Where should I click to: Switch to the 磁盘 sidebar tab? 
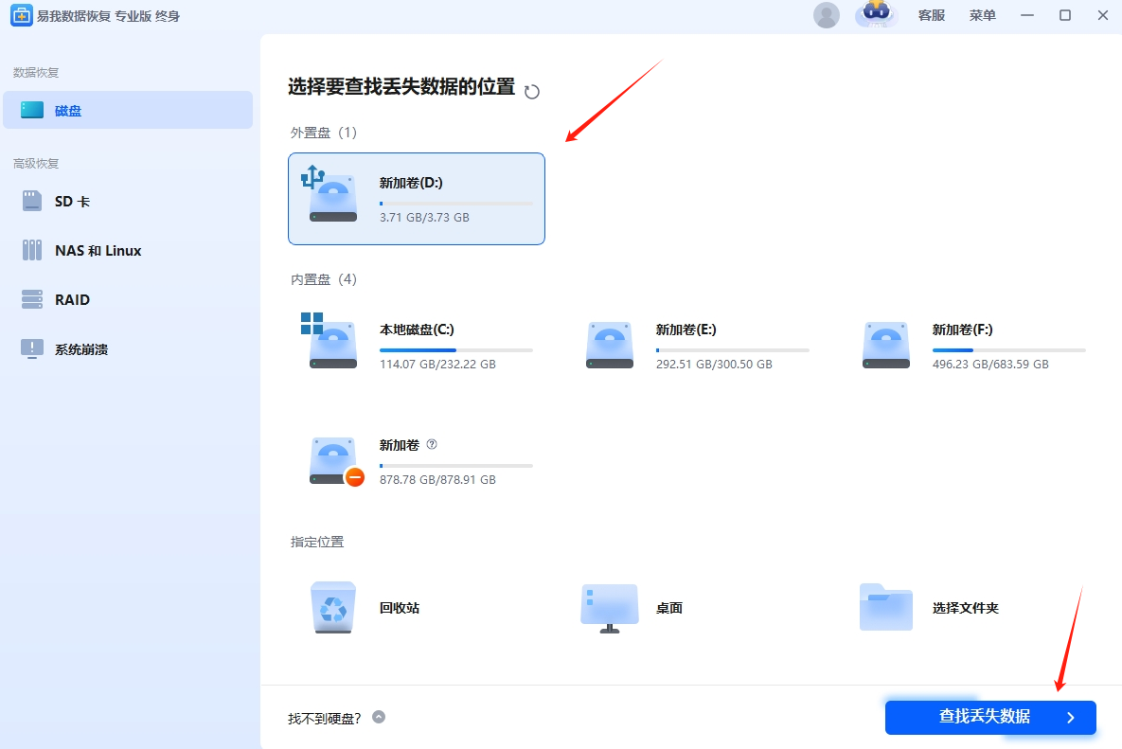coord(127,110)
